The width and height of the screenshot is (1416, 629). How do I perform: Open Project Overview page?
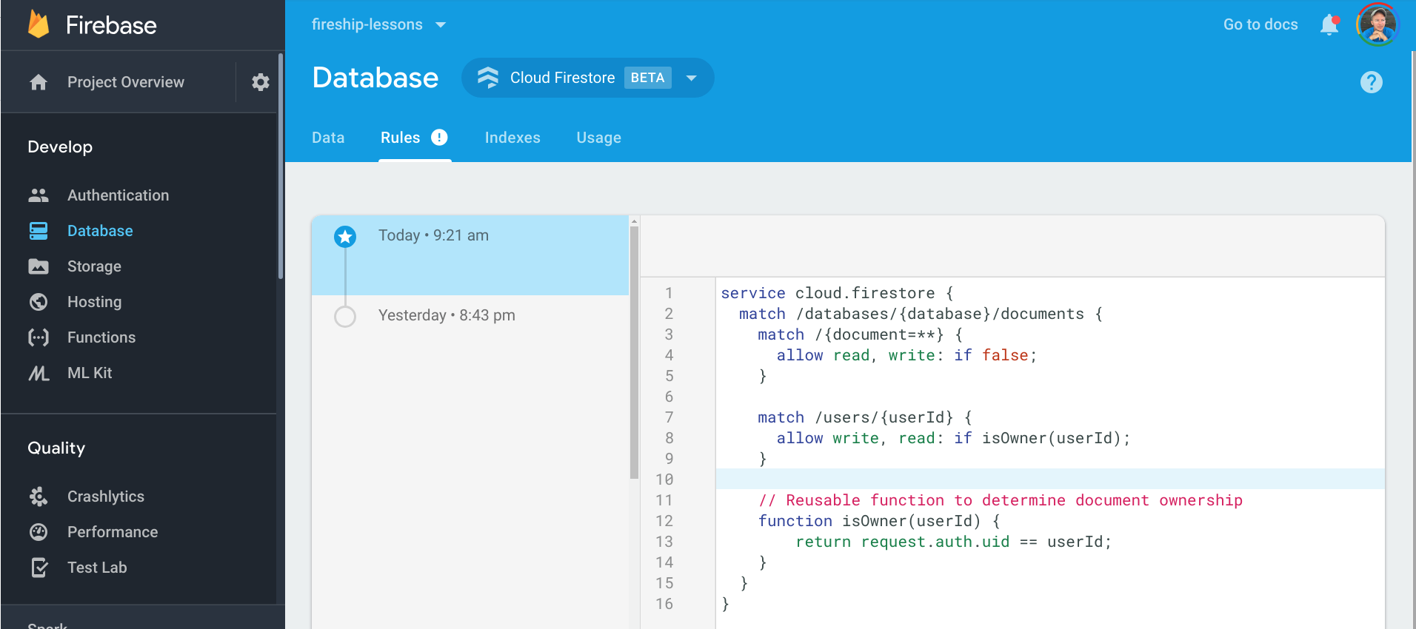125,82
